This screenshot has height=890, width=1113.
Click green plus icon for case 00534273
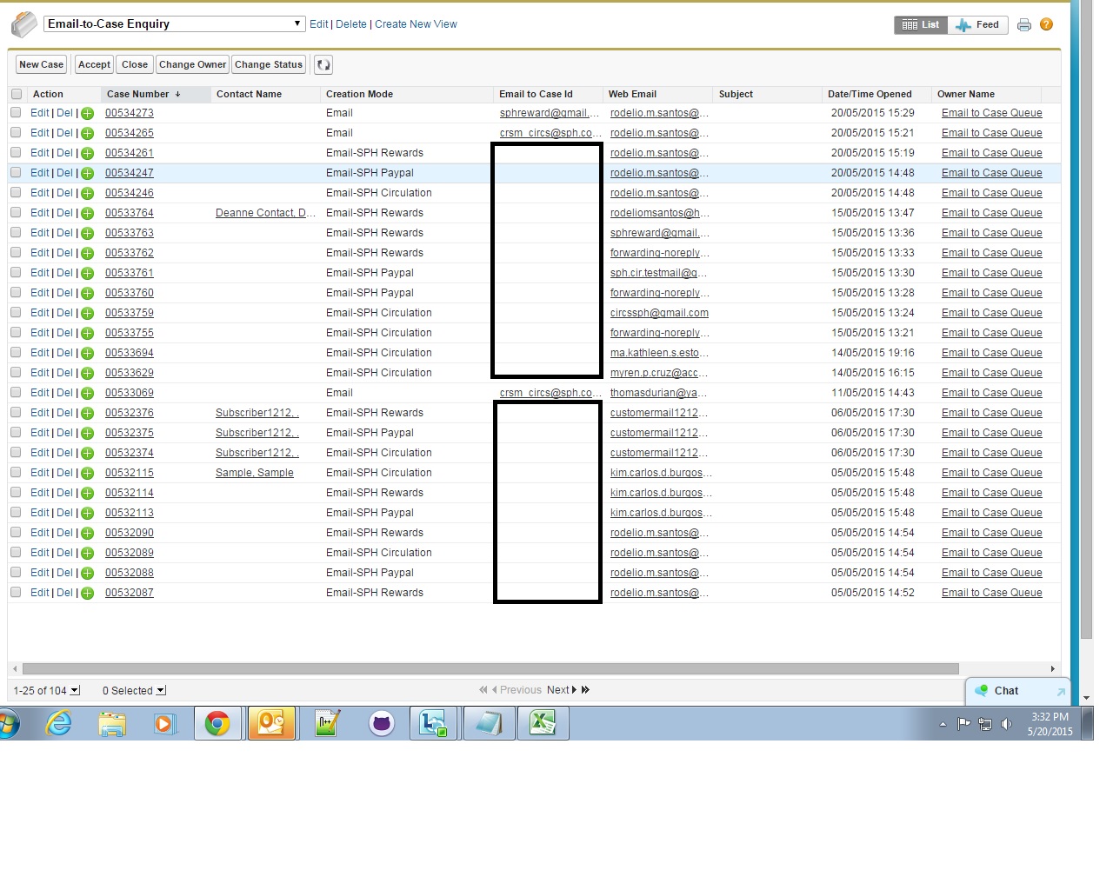(87, 114)
